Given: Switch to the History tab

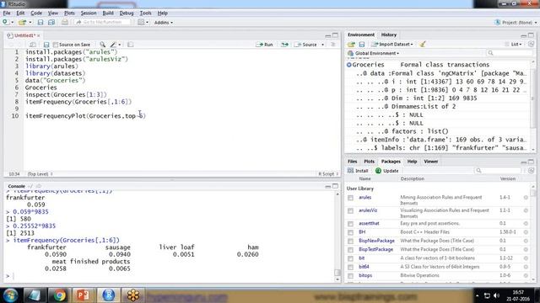Looking at the screenshot, I should (389, 35).
